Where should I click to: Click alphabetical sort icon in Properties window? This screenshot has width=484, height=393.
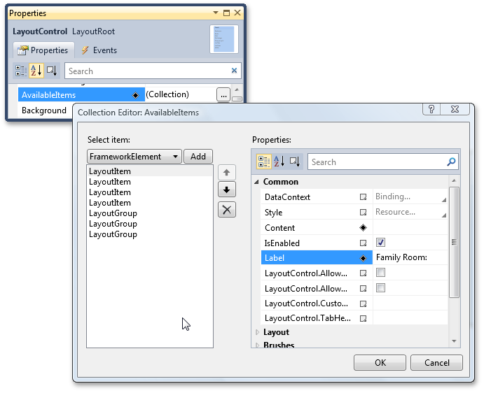point(36,71)
